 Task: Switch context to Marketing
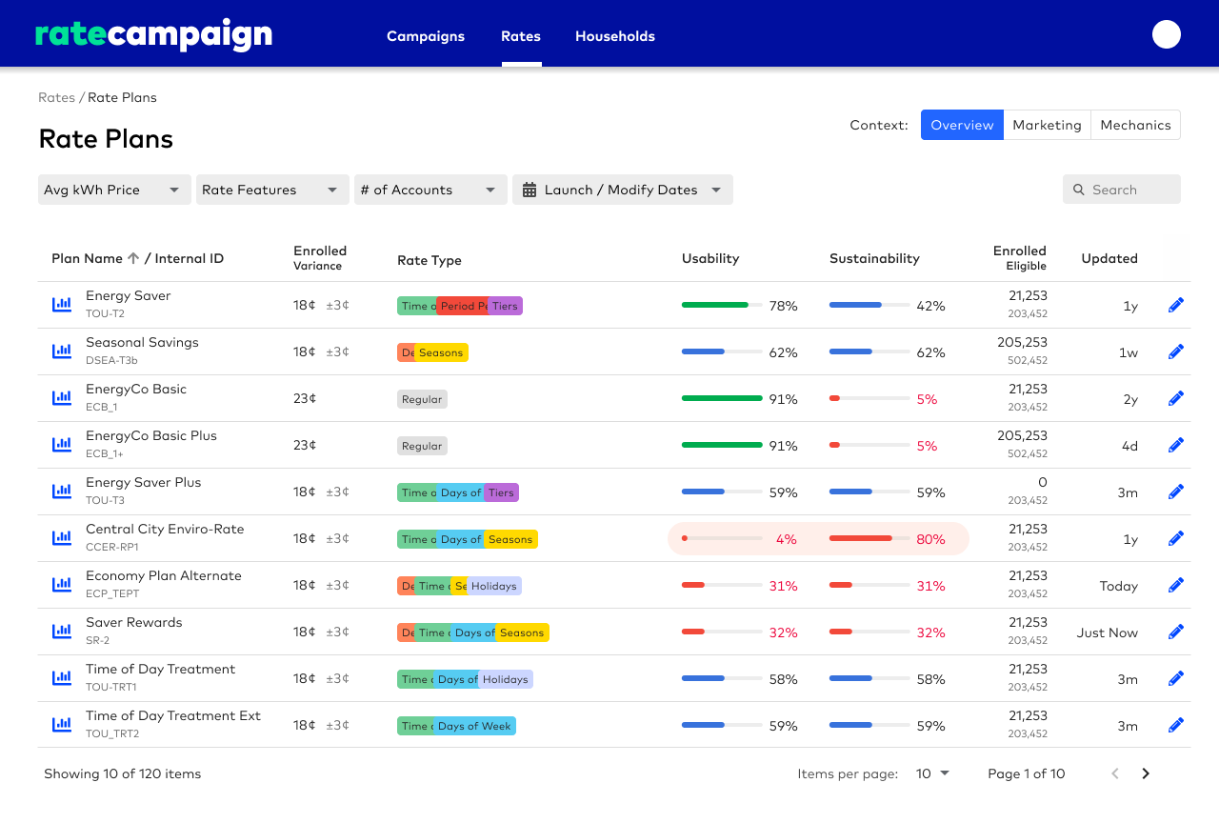[1047, 125]
